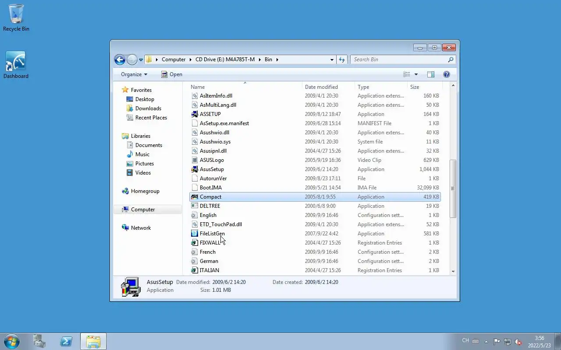This screenshot has width=561, height=350.
Task: Select the AsItemInfo.dll file icon
Action: pyautogui.click(x=195, y=96)
